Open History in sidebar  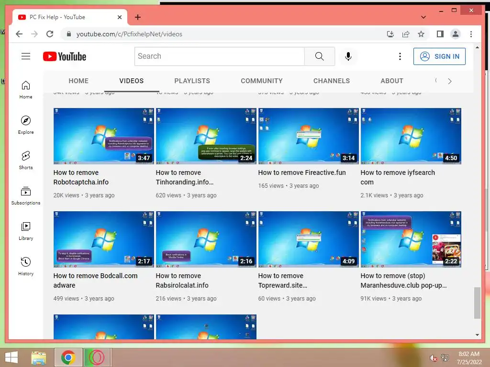coord(26,266)
